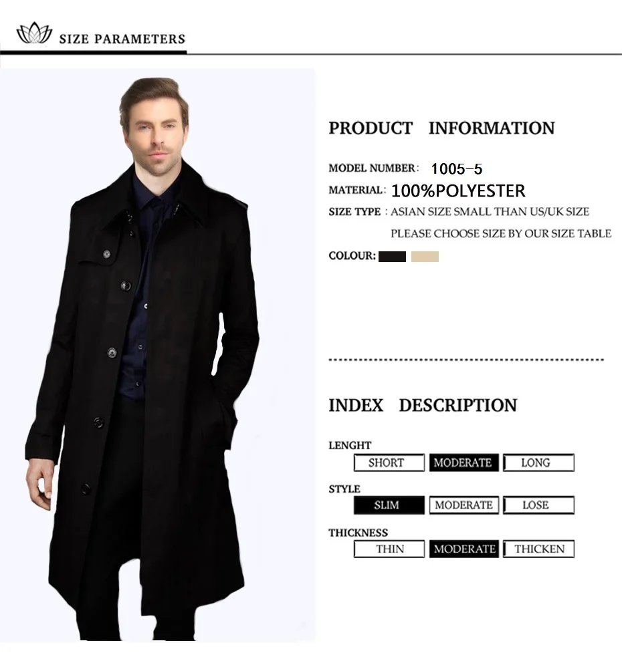Click the PRODUCT INFORMATION heading

point(441,128)
